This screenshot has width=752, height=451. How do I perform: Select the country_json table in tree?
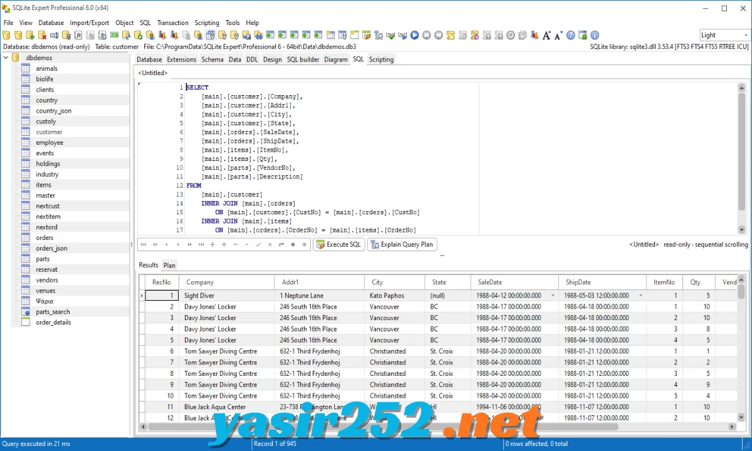[x=53, y=111]
